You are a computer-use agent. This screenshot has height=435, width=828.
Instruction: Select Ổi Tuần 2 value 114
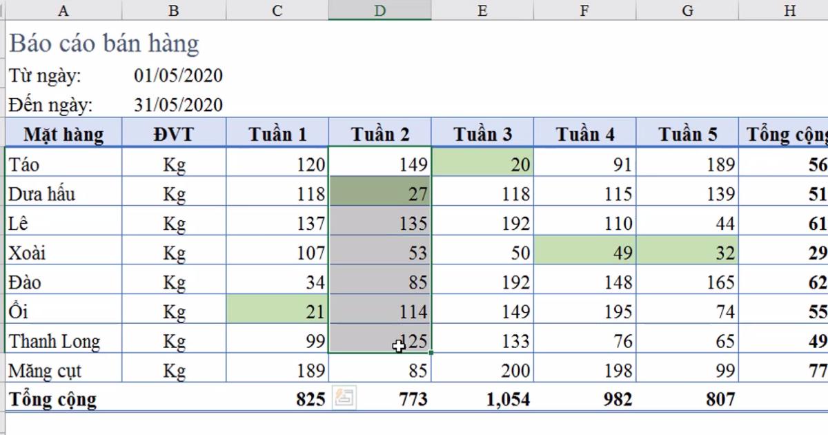click(380, 310)
